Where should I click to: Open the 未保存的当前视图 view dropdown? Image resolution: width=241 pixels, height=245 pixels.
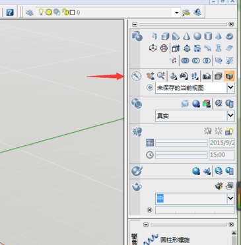pos(195,88)
